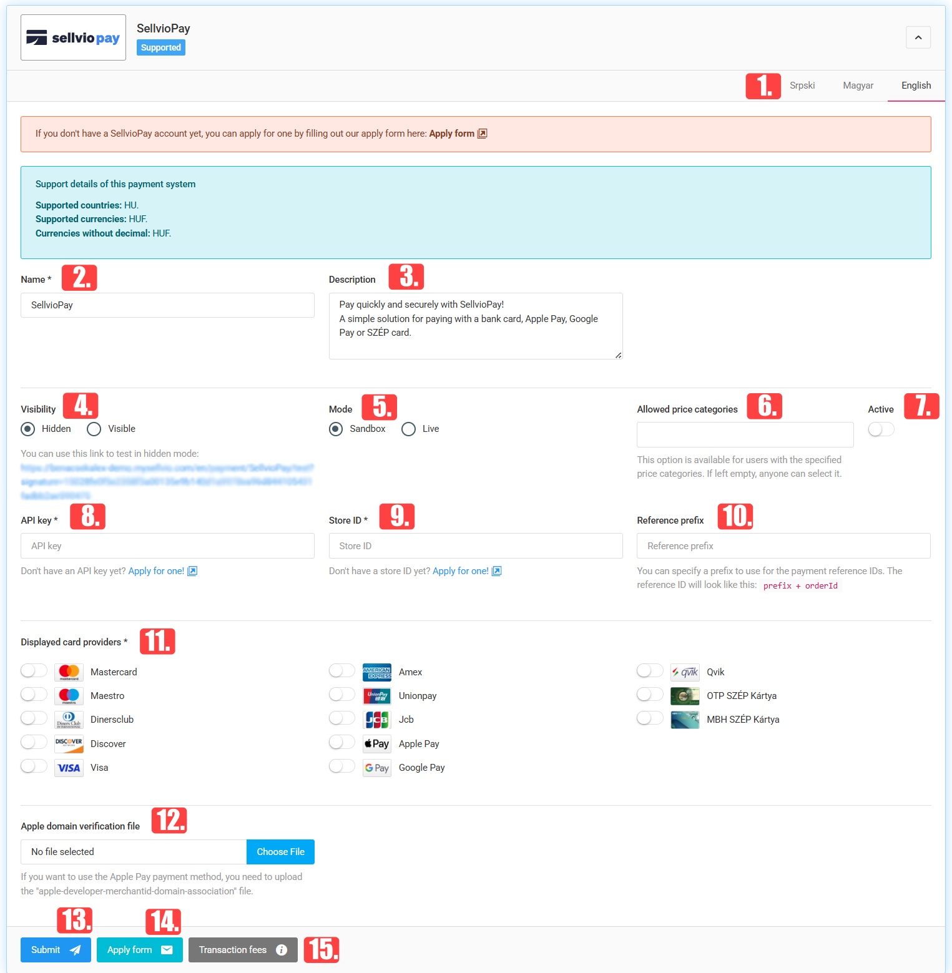Image resolution: width=952 pixels, height=973 pixels.
Task: Open the 'Apply for one!' API key link
Action: [x=163, y=571]
